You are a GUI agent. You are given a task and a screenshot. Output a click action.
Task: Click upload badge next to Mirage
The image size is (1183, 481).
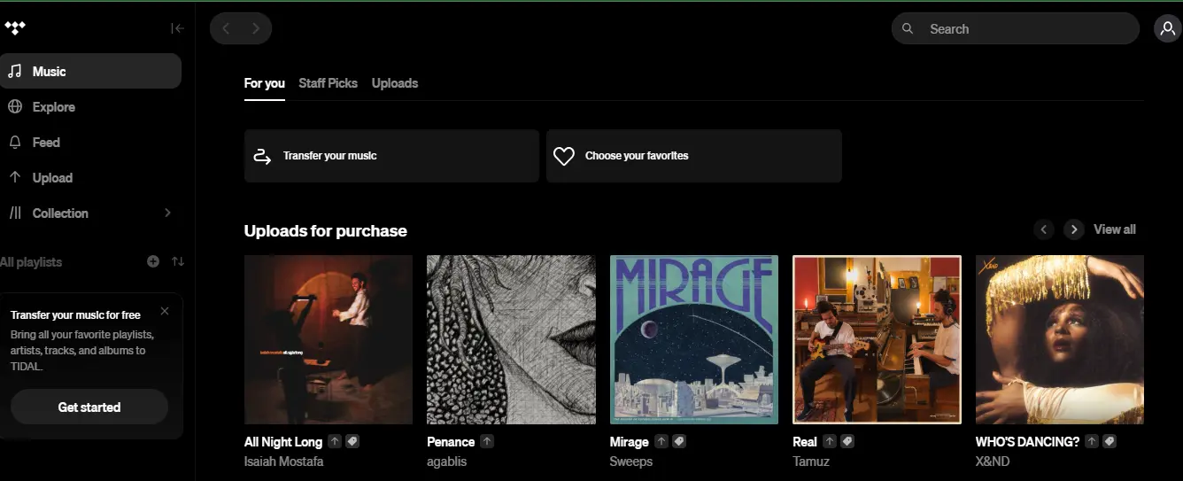point(661,441)
